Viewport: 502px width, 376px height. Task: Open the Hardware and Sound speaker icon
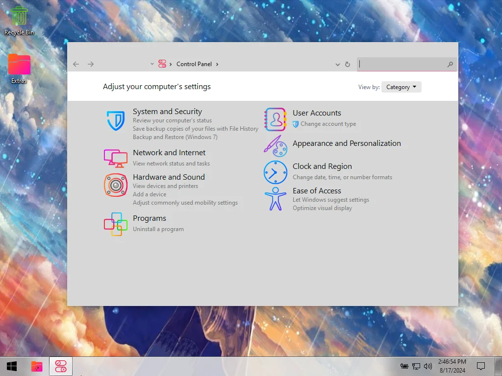pyautogui.click(x=116, y=185)
